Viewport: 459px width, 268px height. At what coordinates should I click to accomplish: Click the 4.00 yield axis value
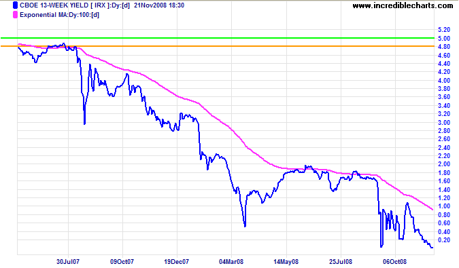[x=444, y=81]
